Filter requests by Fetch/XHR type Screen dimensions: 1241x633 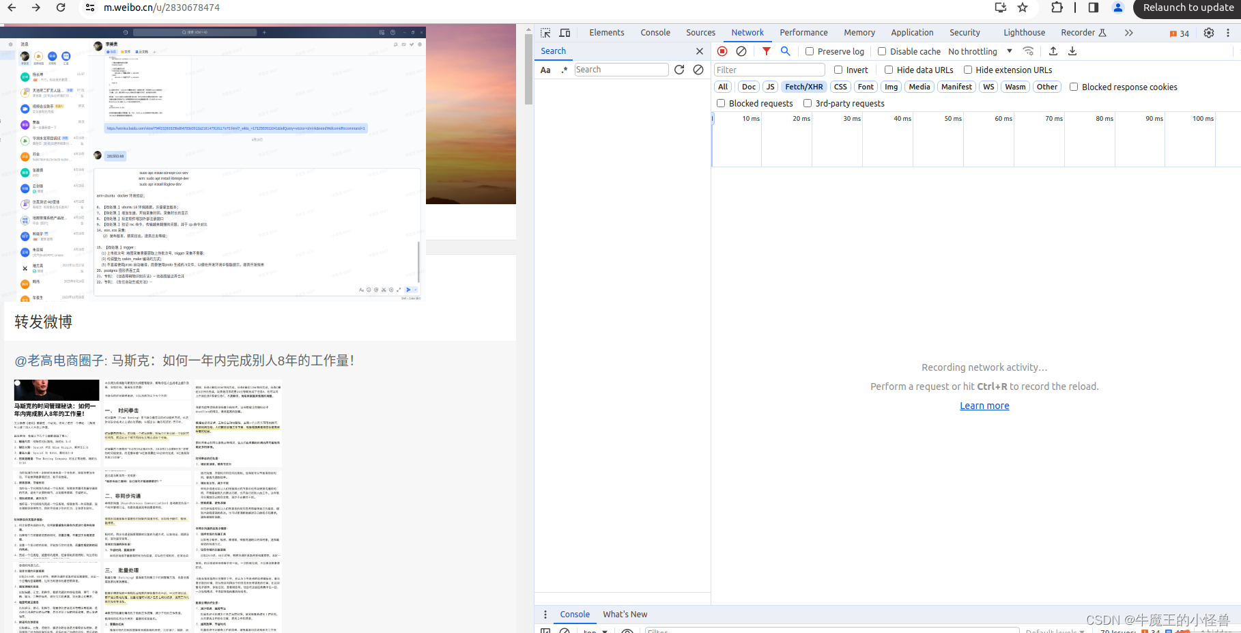pyautogui.click(x=804, y=87)
